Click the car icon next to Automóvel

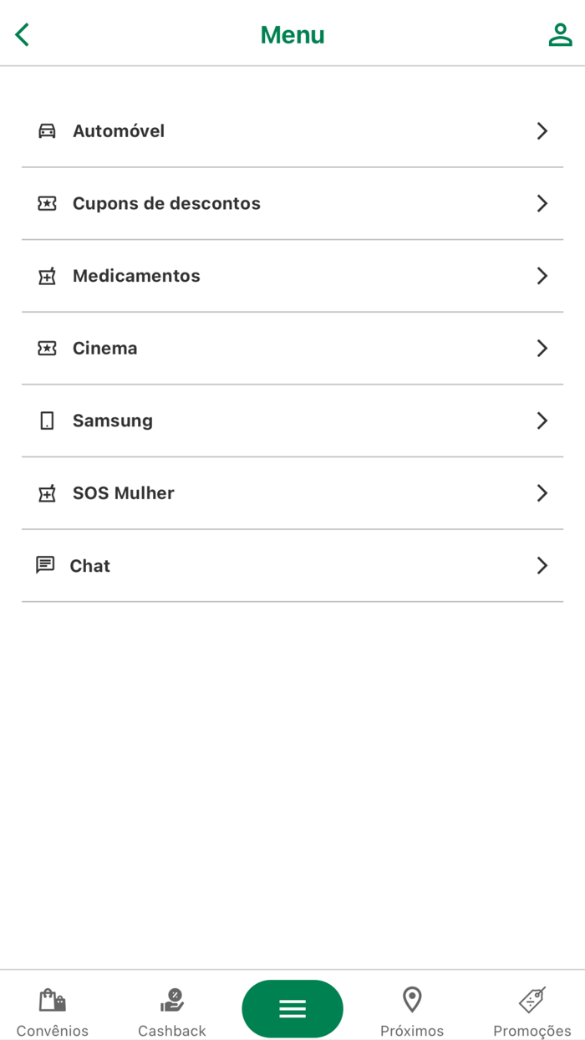click(x=47, y=131)
